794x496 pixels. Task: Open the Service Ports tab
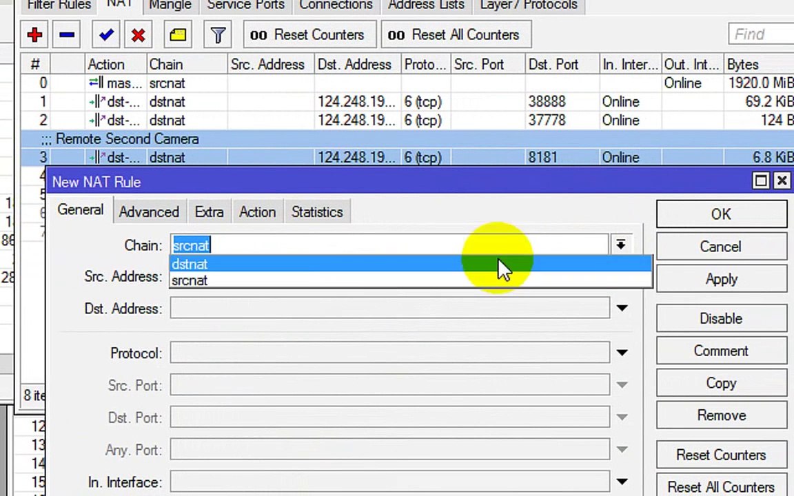(245, 6)
